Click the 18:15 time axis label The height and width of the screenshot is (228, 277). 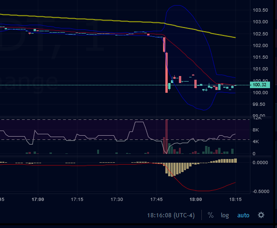(235, 200)
